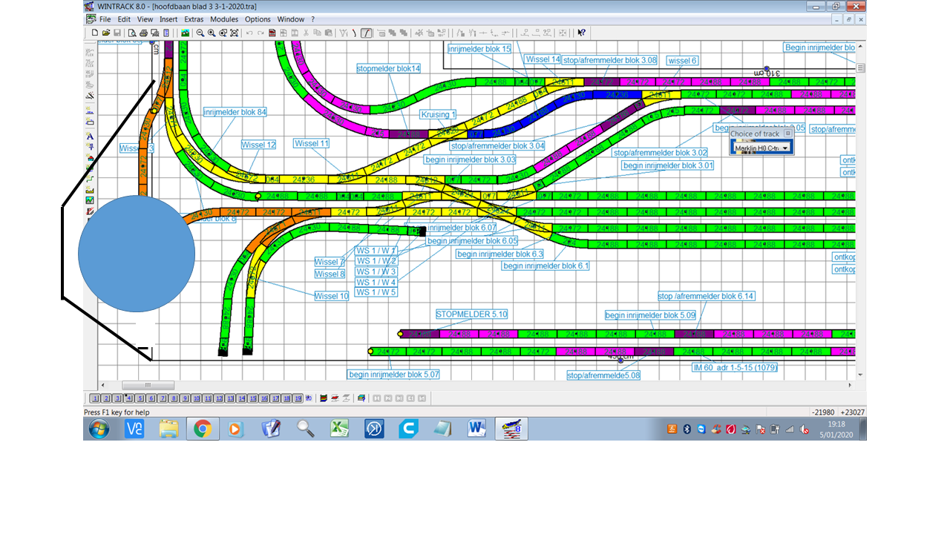The width and height of the screenshot is (950, 534).
Task: Select the 'Wissel 10' label
Action: click(331, 295)
